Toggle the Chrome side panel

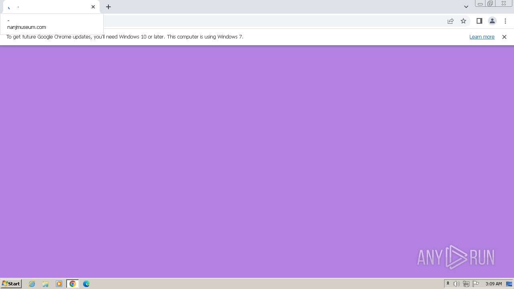479,21
